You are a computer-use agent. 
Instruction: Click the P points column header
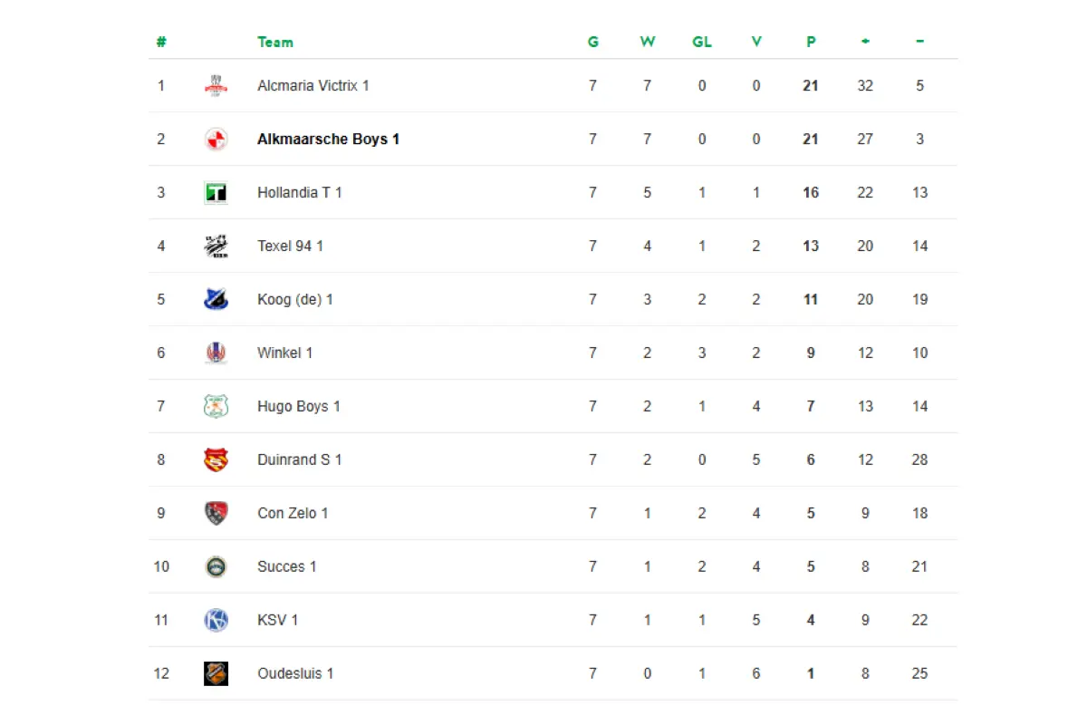click(x=811, y=42)
